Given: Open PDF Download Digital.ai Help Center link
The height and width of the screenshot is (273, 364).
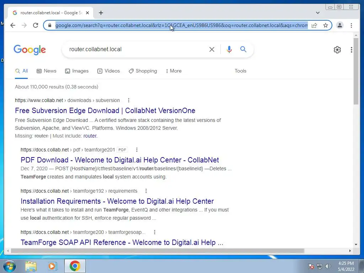Looking at the screenshot, I should click(119, 160).
